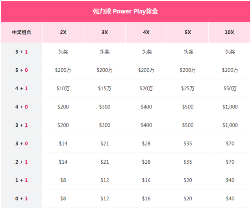Choose $200万 under the 3X column
Image resolution: width=252 pixels, height=209 pixels.
pyautogui.click(x=105, y=70)
